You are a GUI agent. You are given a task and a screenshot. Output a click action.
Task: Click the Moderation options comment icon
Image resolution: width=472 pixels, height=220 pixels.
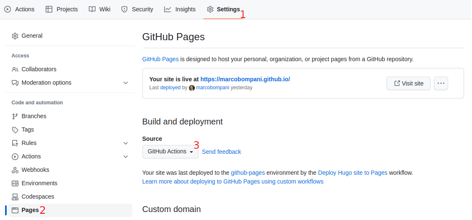15,83
